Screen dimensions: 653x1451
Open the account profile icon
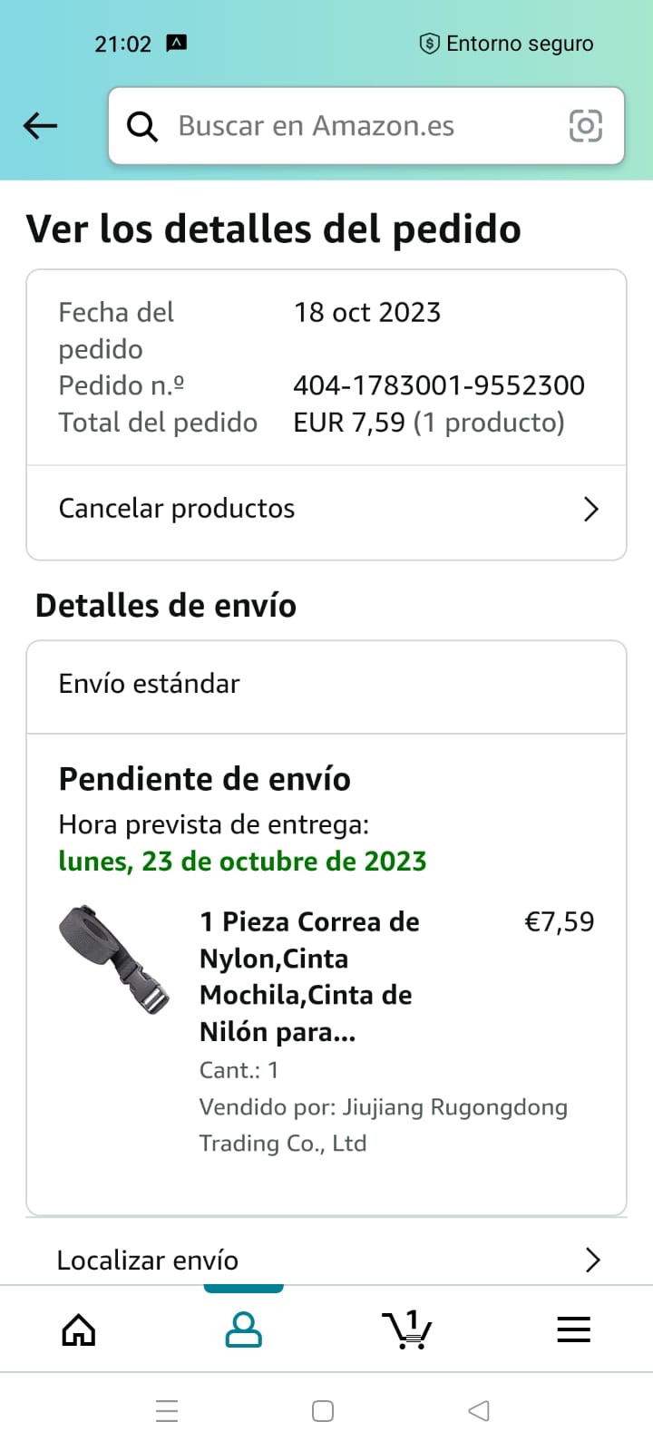[243, 1330]
